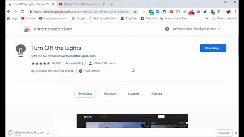Open the profile avatar in toolbar
Viewport: 244px width, 137px height.
tap(228, 12)
